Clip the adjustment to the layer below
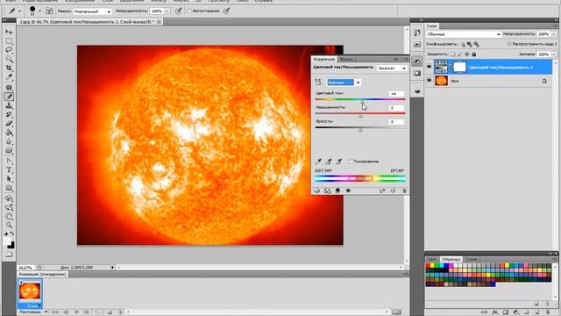 (337, 191)
